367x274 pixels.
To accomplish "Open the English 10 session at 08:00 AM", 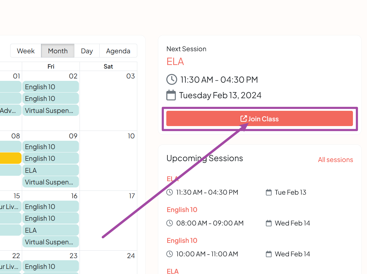I will pyautogui.click(x=182, y=210).
